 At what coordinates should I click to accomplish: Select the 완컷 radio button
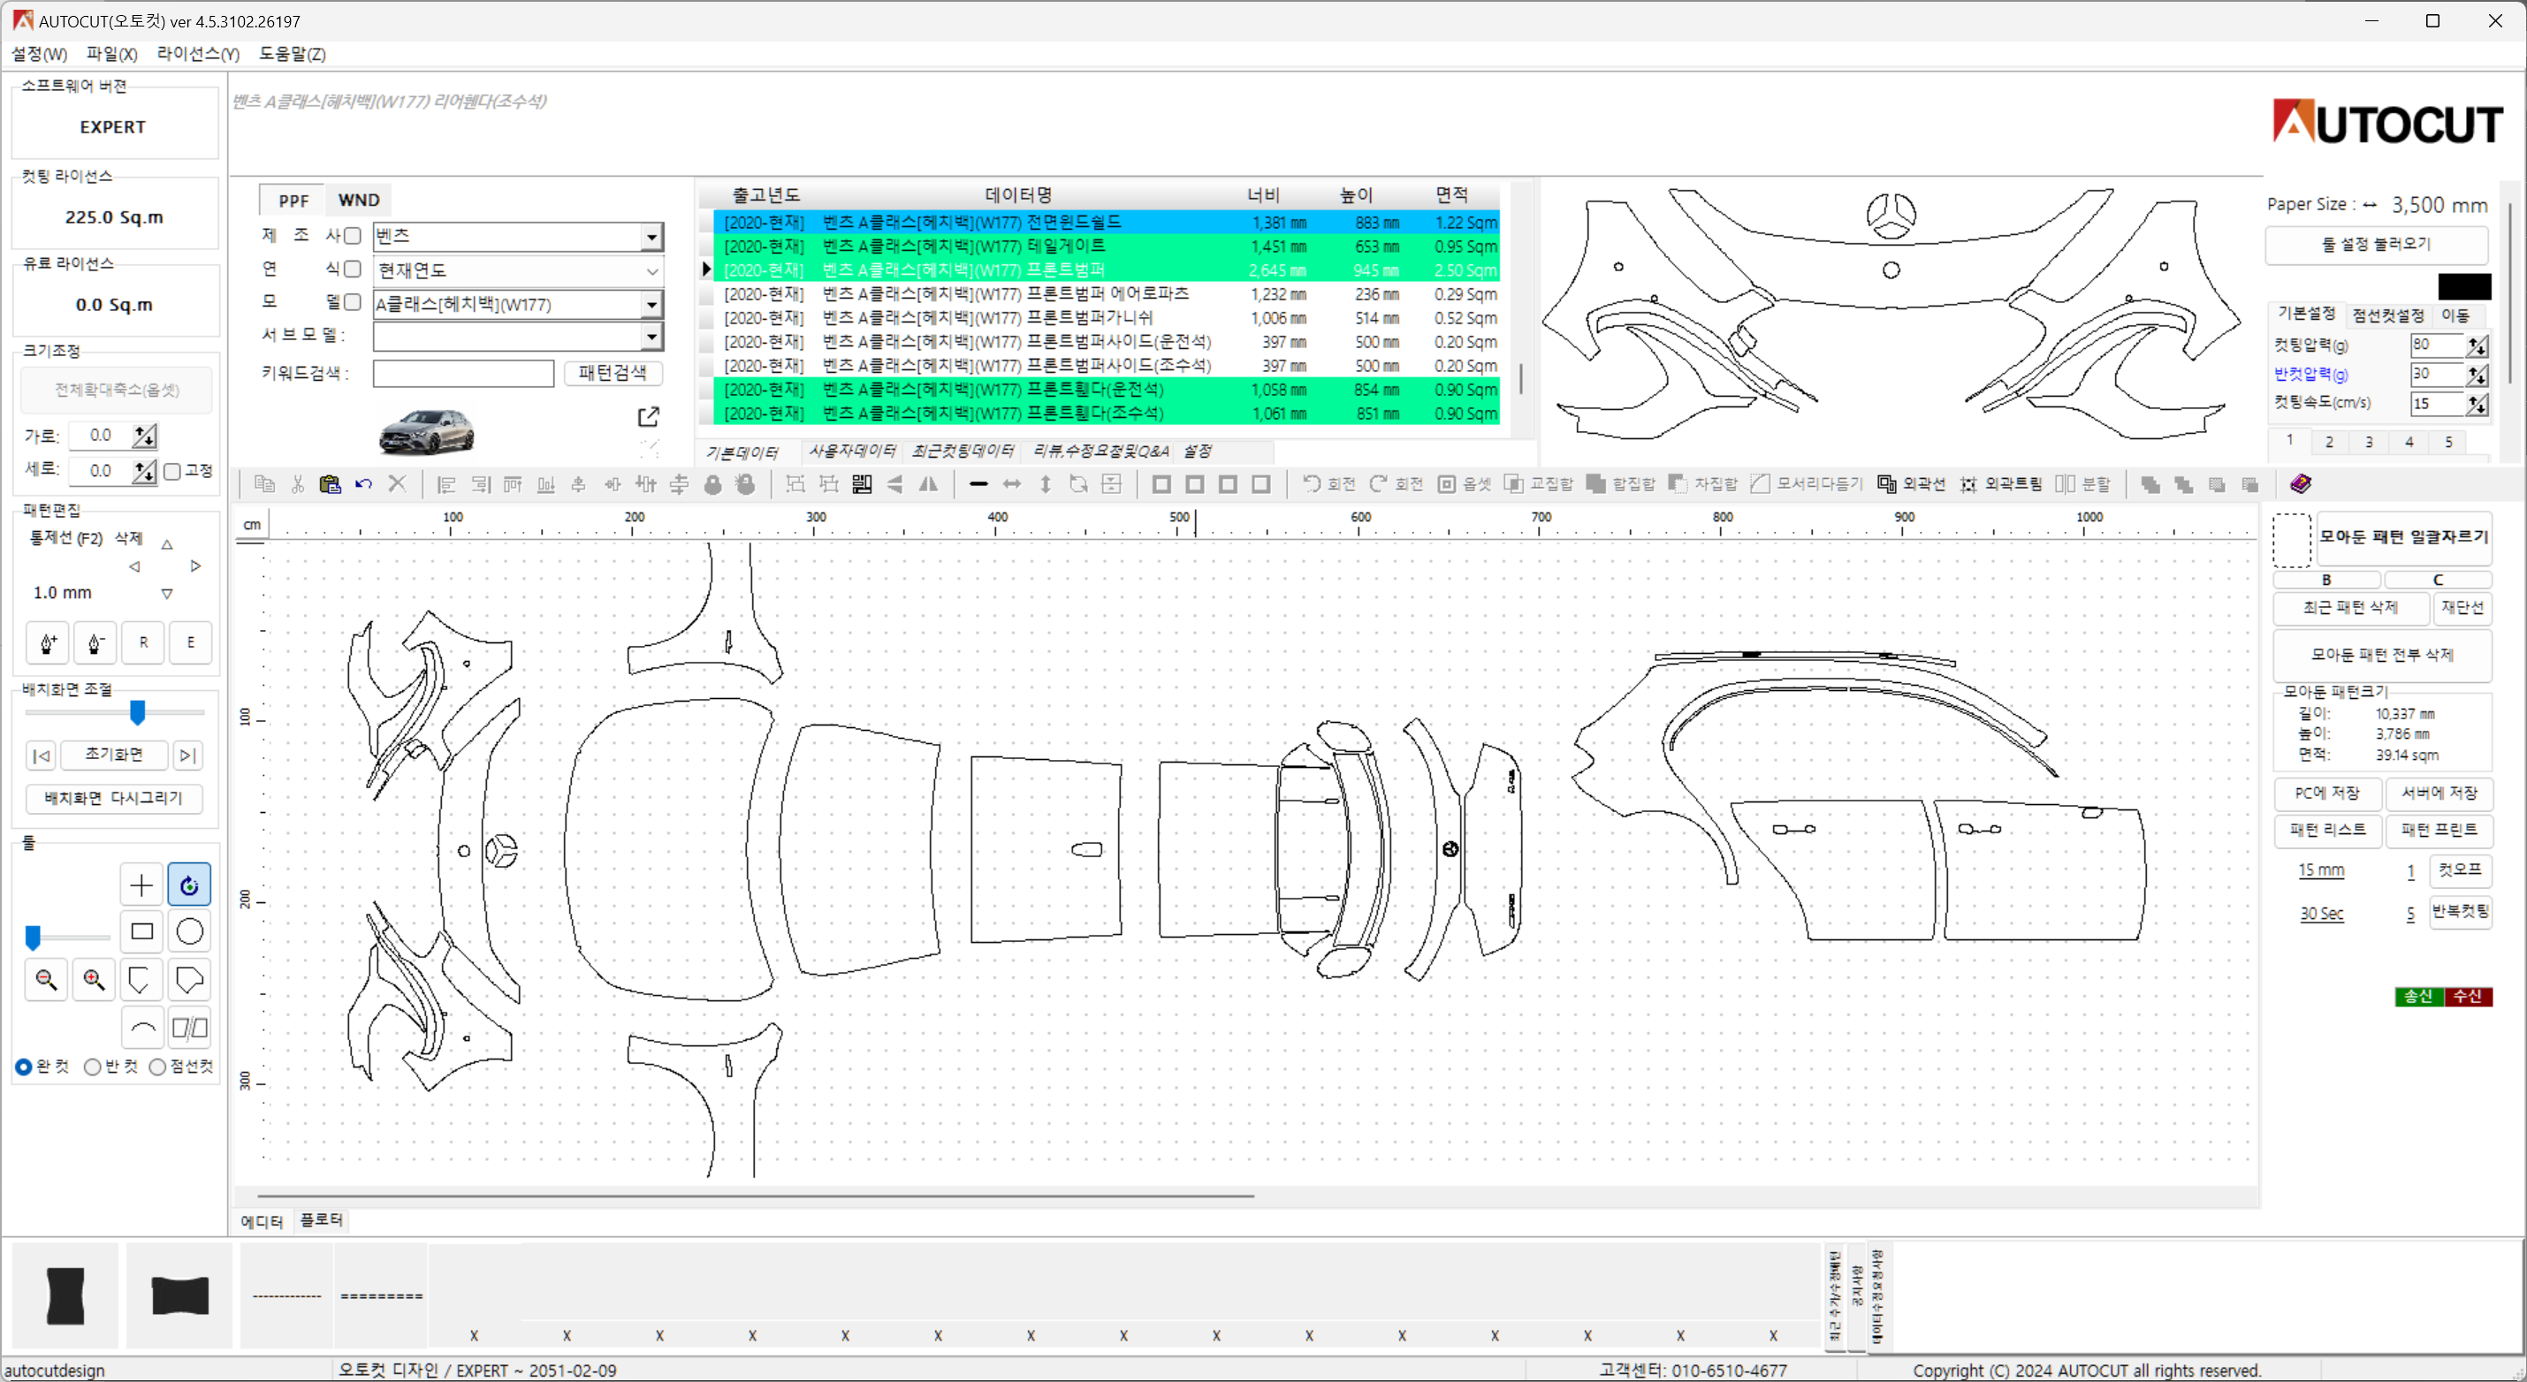point(24,1067)
